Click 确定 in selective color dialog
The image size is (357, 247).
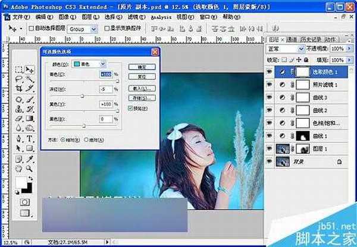pyautogui.click(x=142, y=67)
